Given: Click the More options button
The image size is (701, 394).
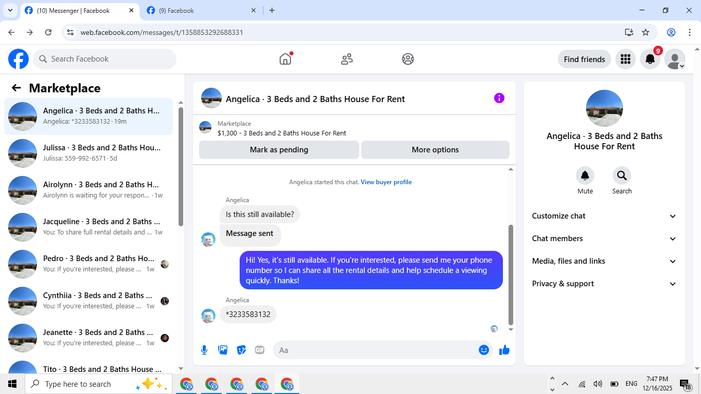Looking at the screenshot, I should point(435,150).
